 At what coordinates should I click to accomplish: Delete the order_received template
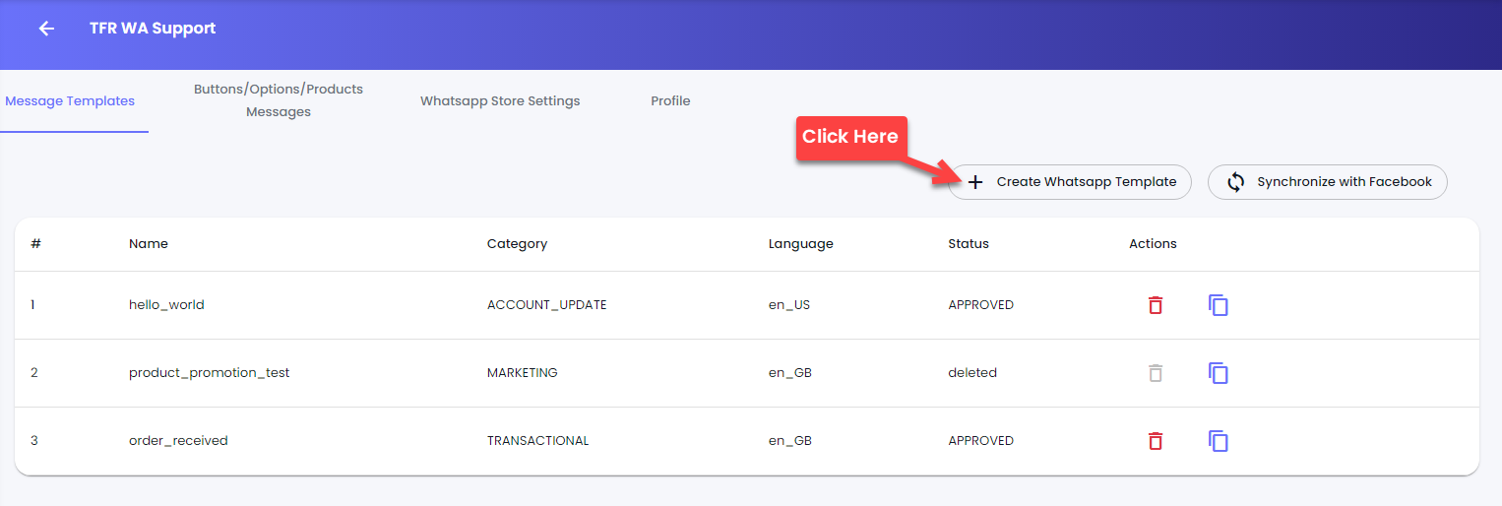1156,441
